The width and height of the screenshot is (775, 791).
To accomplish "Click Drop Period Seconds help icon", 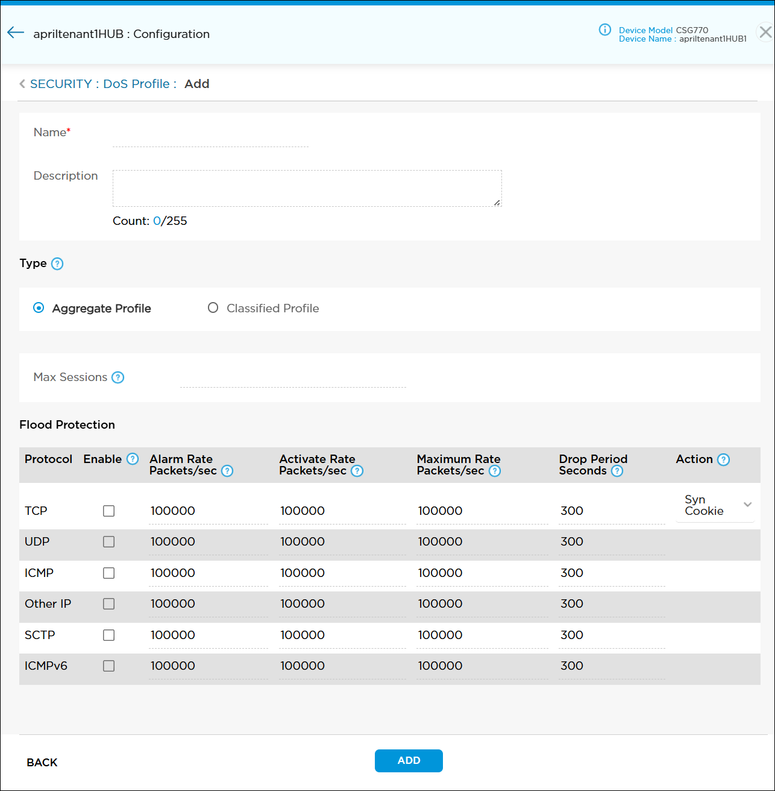I will tap(617, 471).
